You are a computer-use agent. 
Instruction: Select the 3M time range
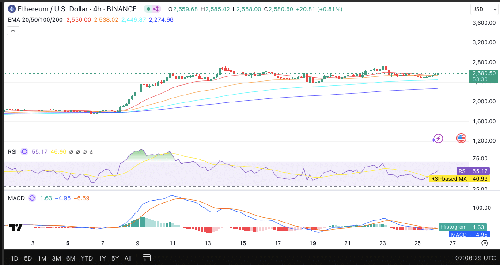(57, 258)
